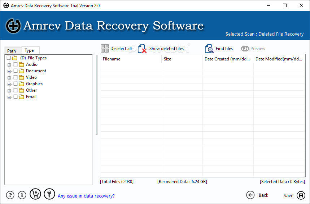Click the Show deleted files icon

(x=142, y=49)
